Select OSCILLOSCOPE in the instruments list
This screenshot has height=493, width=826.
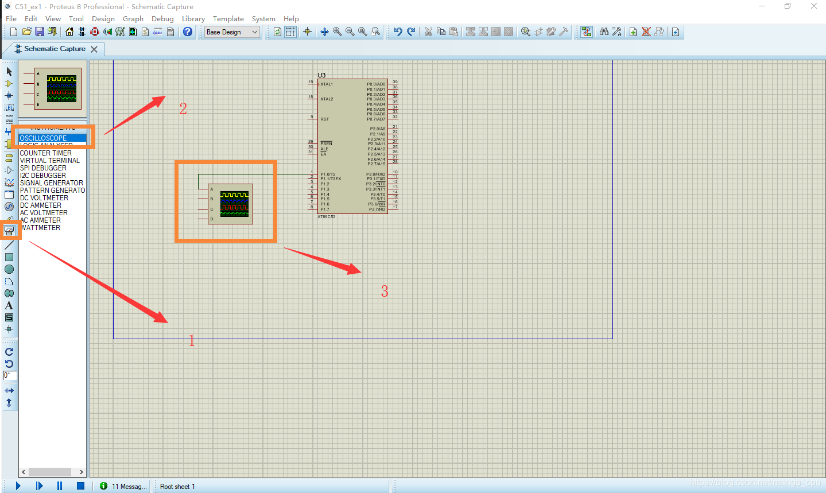pos(53,138)
